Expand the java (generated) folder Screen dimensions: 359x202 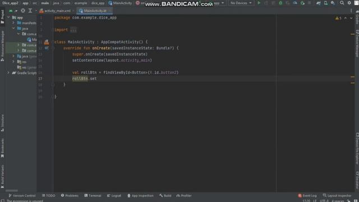tap(13, 56)
